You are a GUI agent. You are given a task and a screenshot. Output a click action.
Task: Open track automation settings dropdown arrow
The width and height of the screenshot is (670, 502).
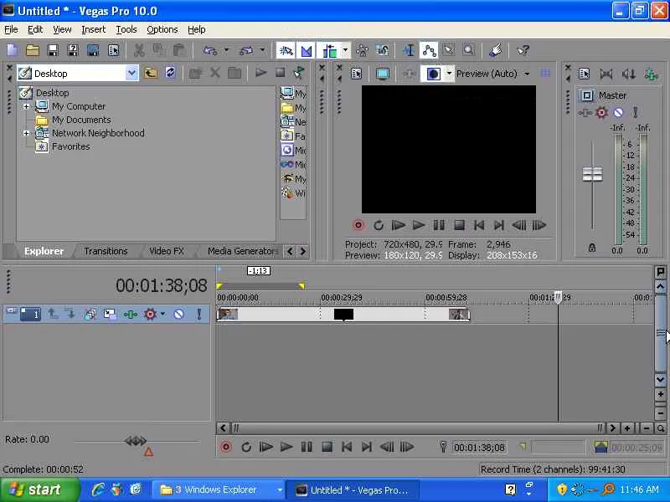[x=162, y=315]
